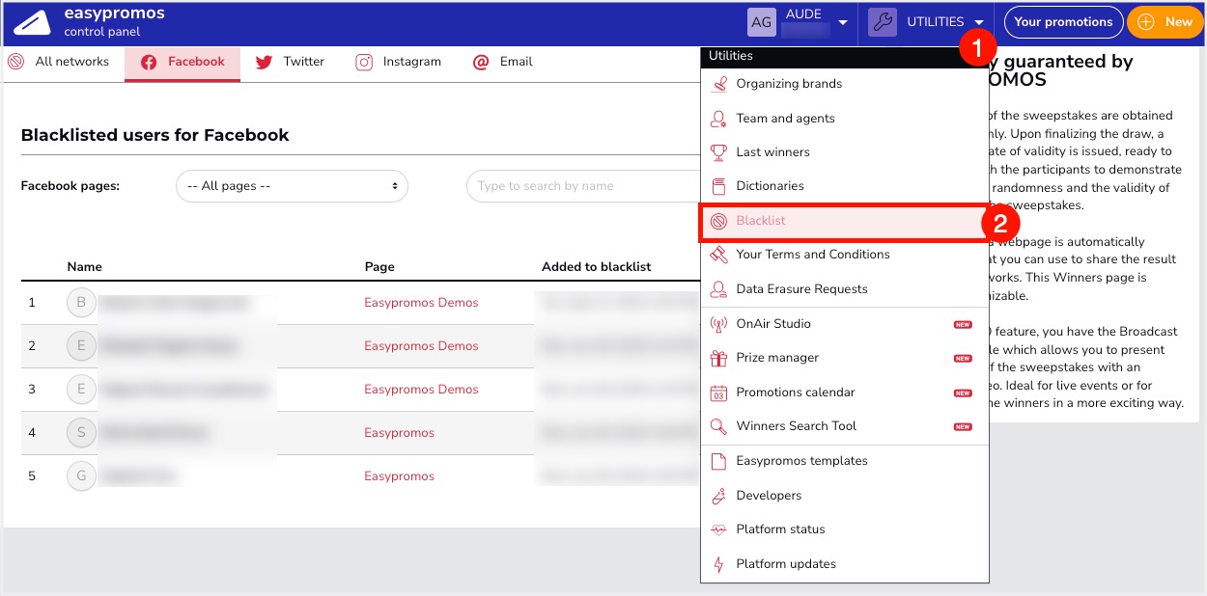Switch to the Instagram tab
The height and width of the screenshot is (596, 1207).
coord(399,62)
